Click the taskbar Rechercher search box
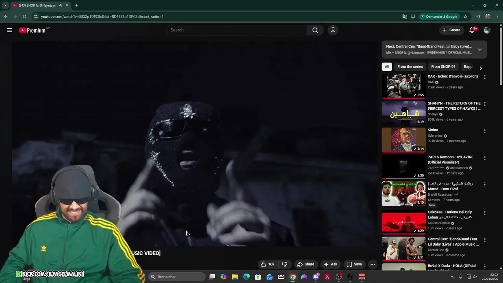The image size is (503, 283). coord(177,277)
